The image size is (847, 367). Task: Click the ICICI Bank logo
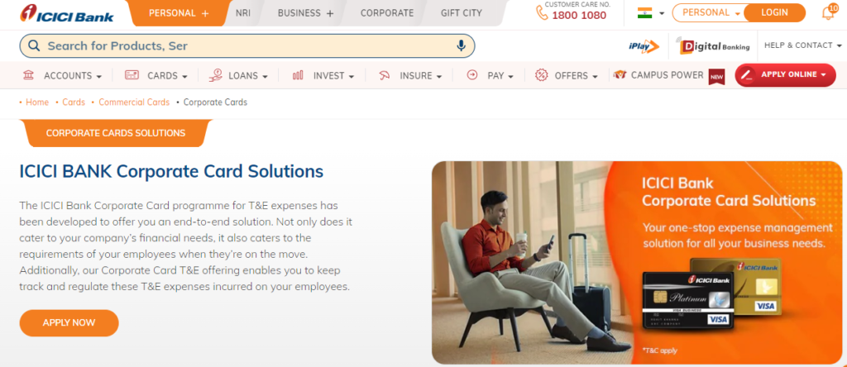[x=67, y=13]
